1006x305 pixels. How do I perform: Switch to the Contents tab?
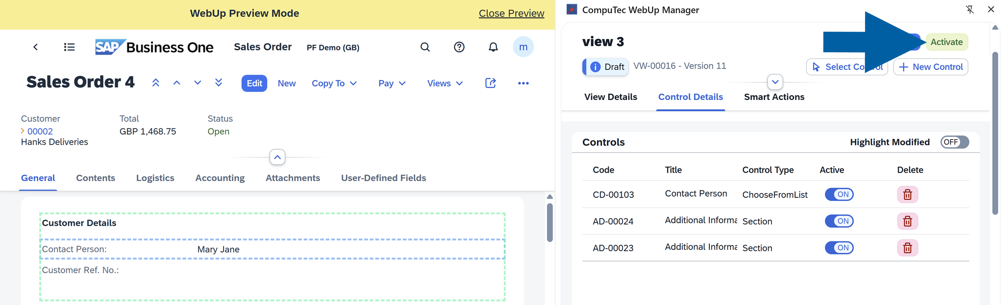click(x=96, y=178)
